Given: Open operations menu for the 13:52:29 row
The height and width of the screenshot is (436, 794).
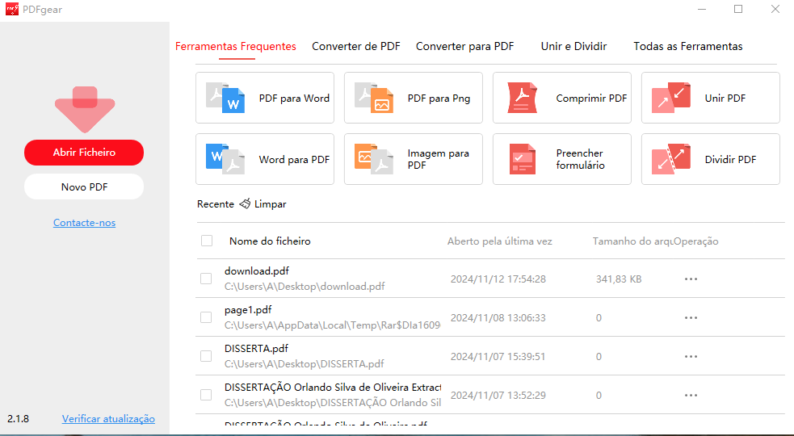Looking at the screenshot, I should point(691,395).
